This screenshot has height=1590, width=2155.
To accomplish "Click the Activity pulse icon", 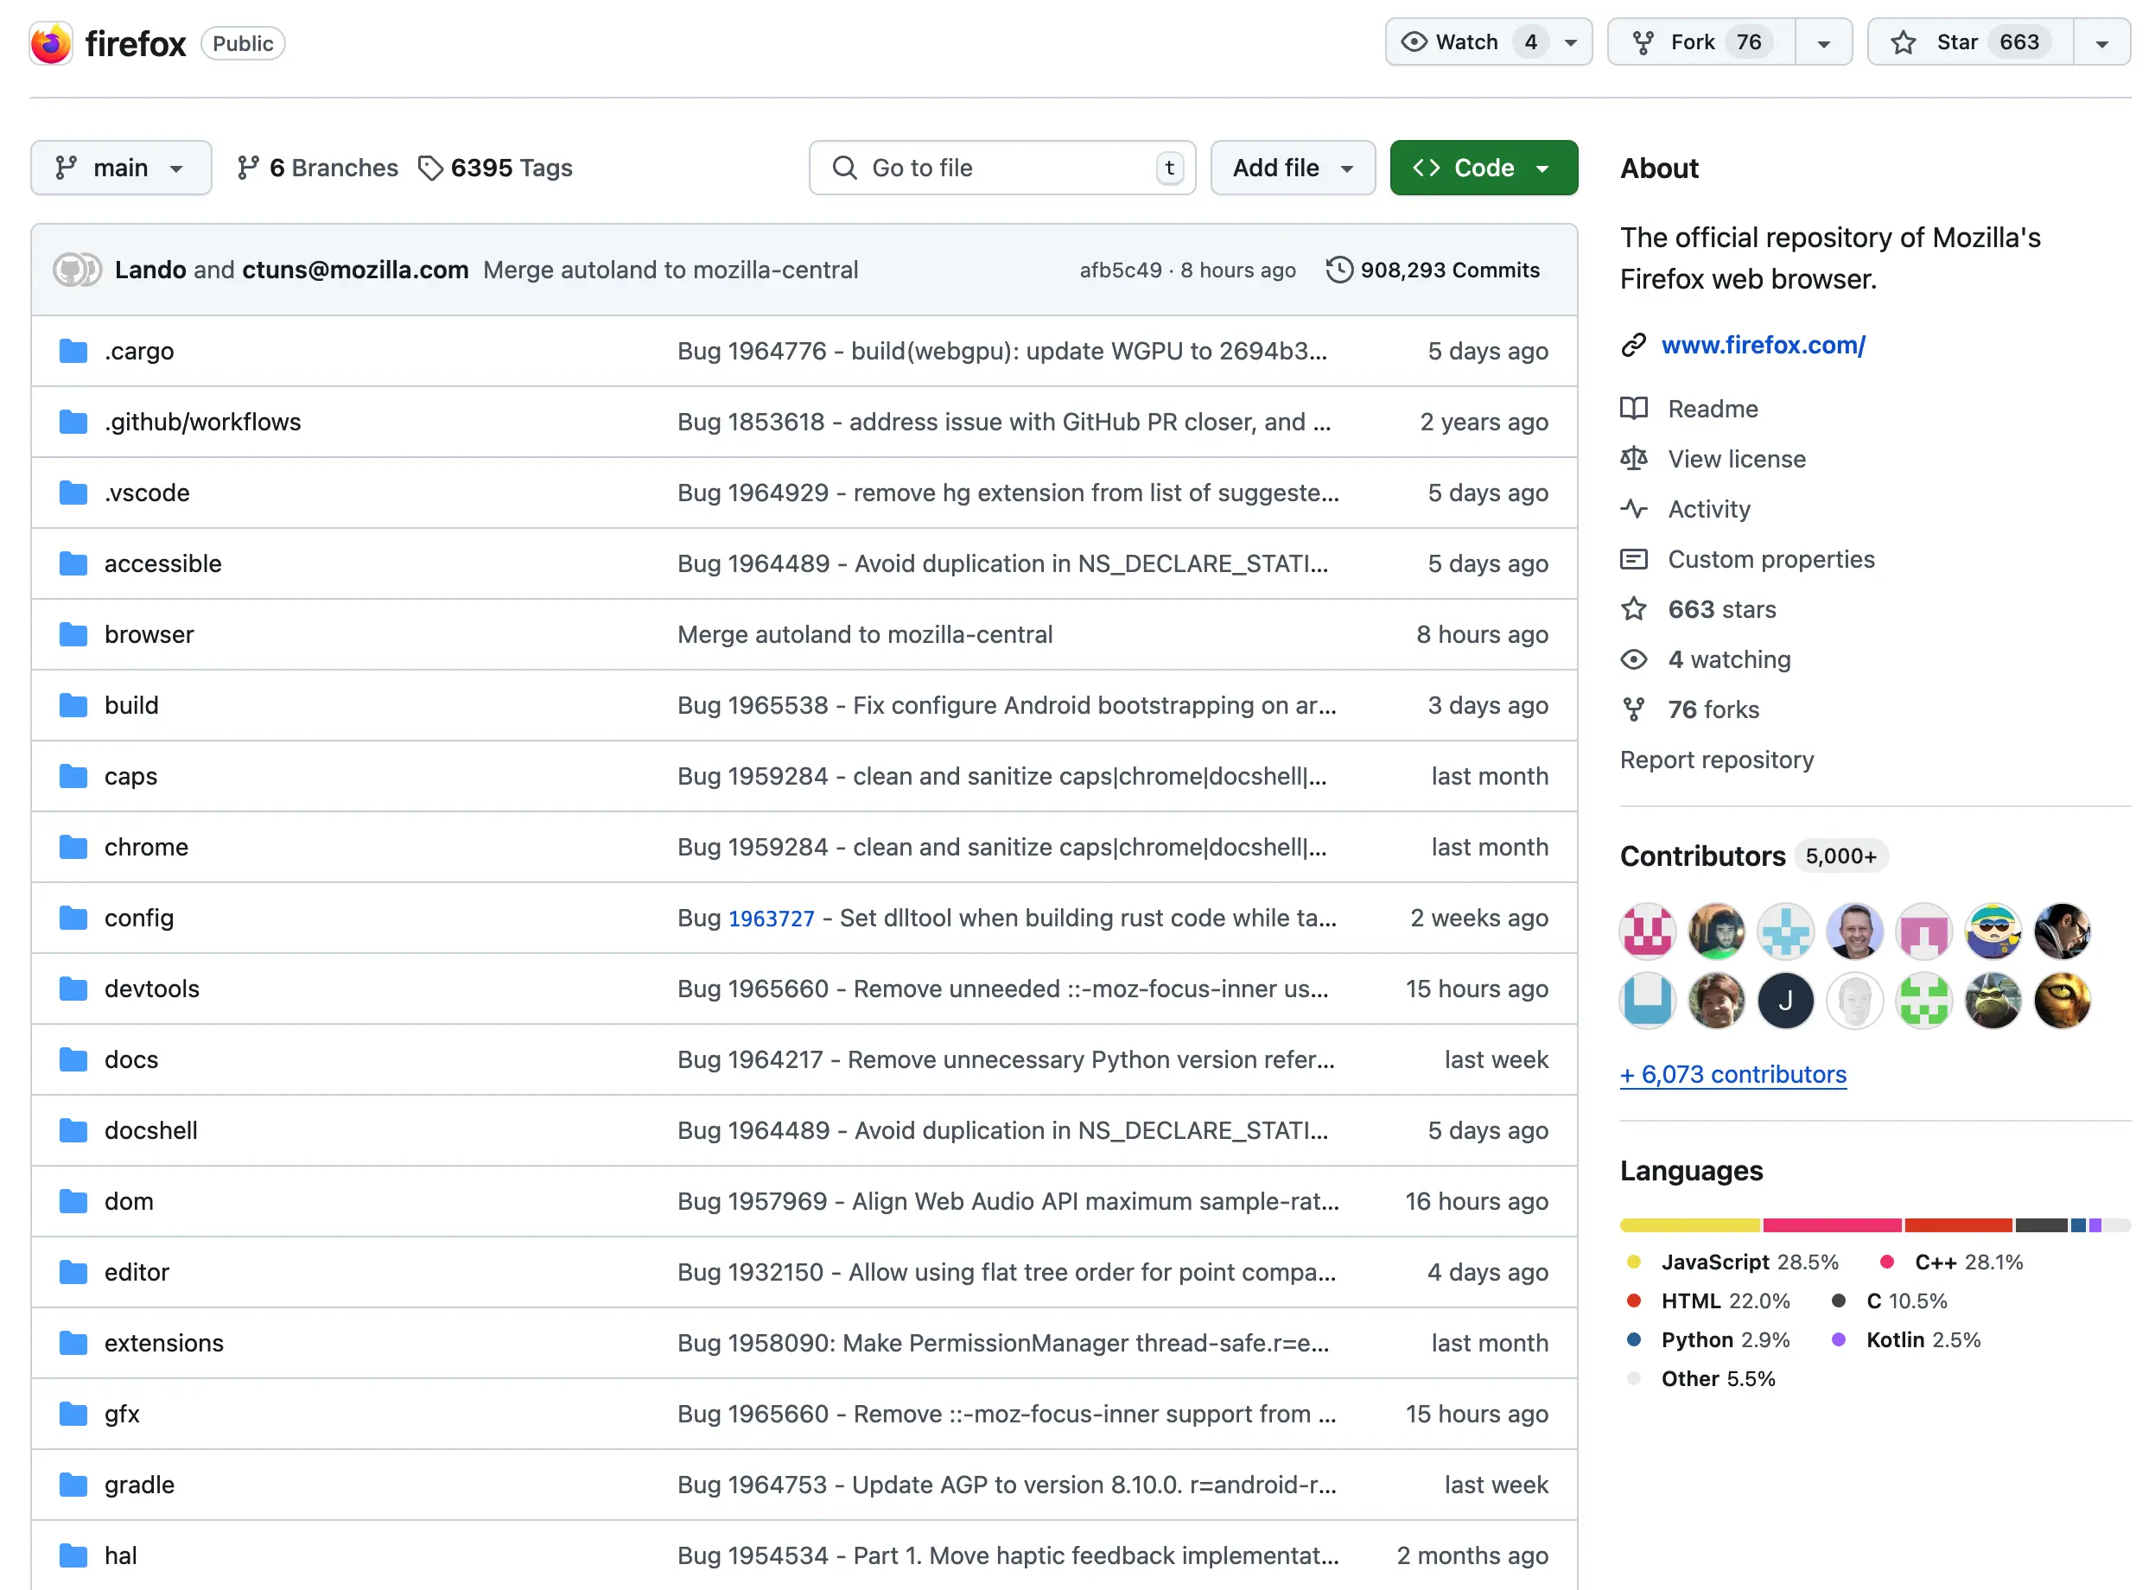I will click(x=1633, y=509).
